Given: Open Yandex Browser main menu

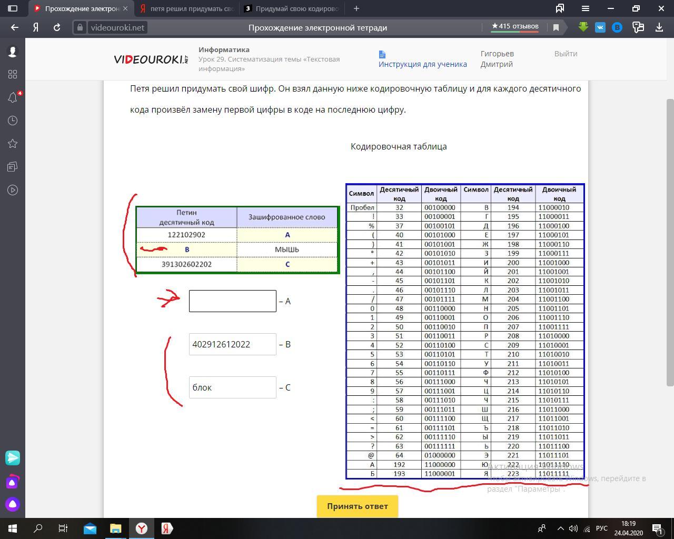Looking at the screenshot, I should click(x=585, y=8).
